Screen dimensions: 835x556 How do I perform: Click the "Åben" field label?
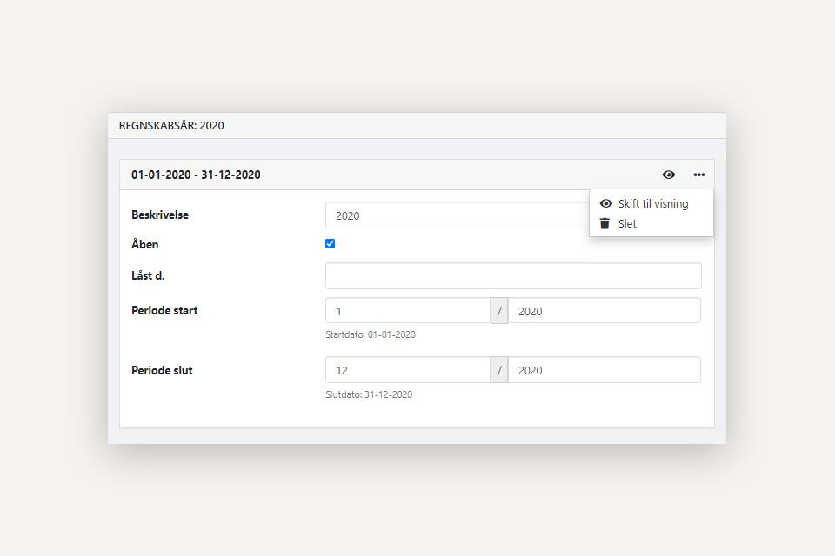pyautogui.click(x=145, y=244)
